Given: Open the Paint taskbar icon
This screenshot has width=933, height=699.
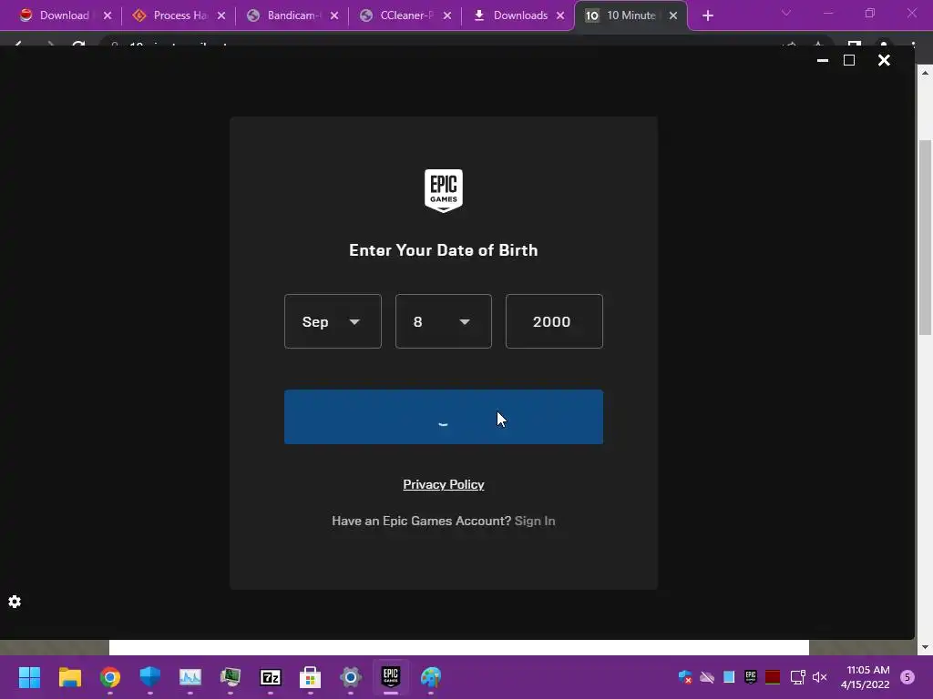Looking at the screenshot, I should 431,677.
